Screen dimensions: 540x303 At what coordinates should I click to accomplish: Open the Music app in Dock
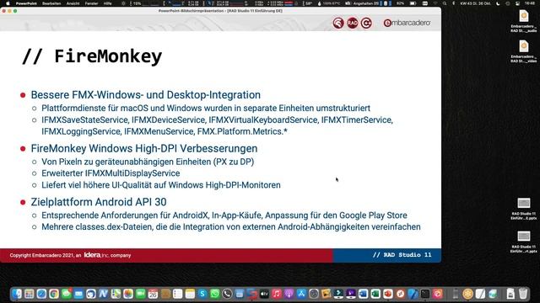coord(277,294)
